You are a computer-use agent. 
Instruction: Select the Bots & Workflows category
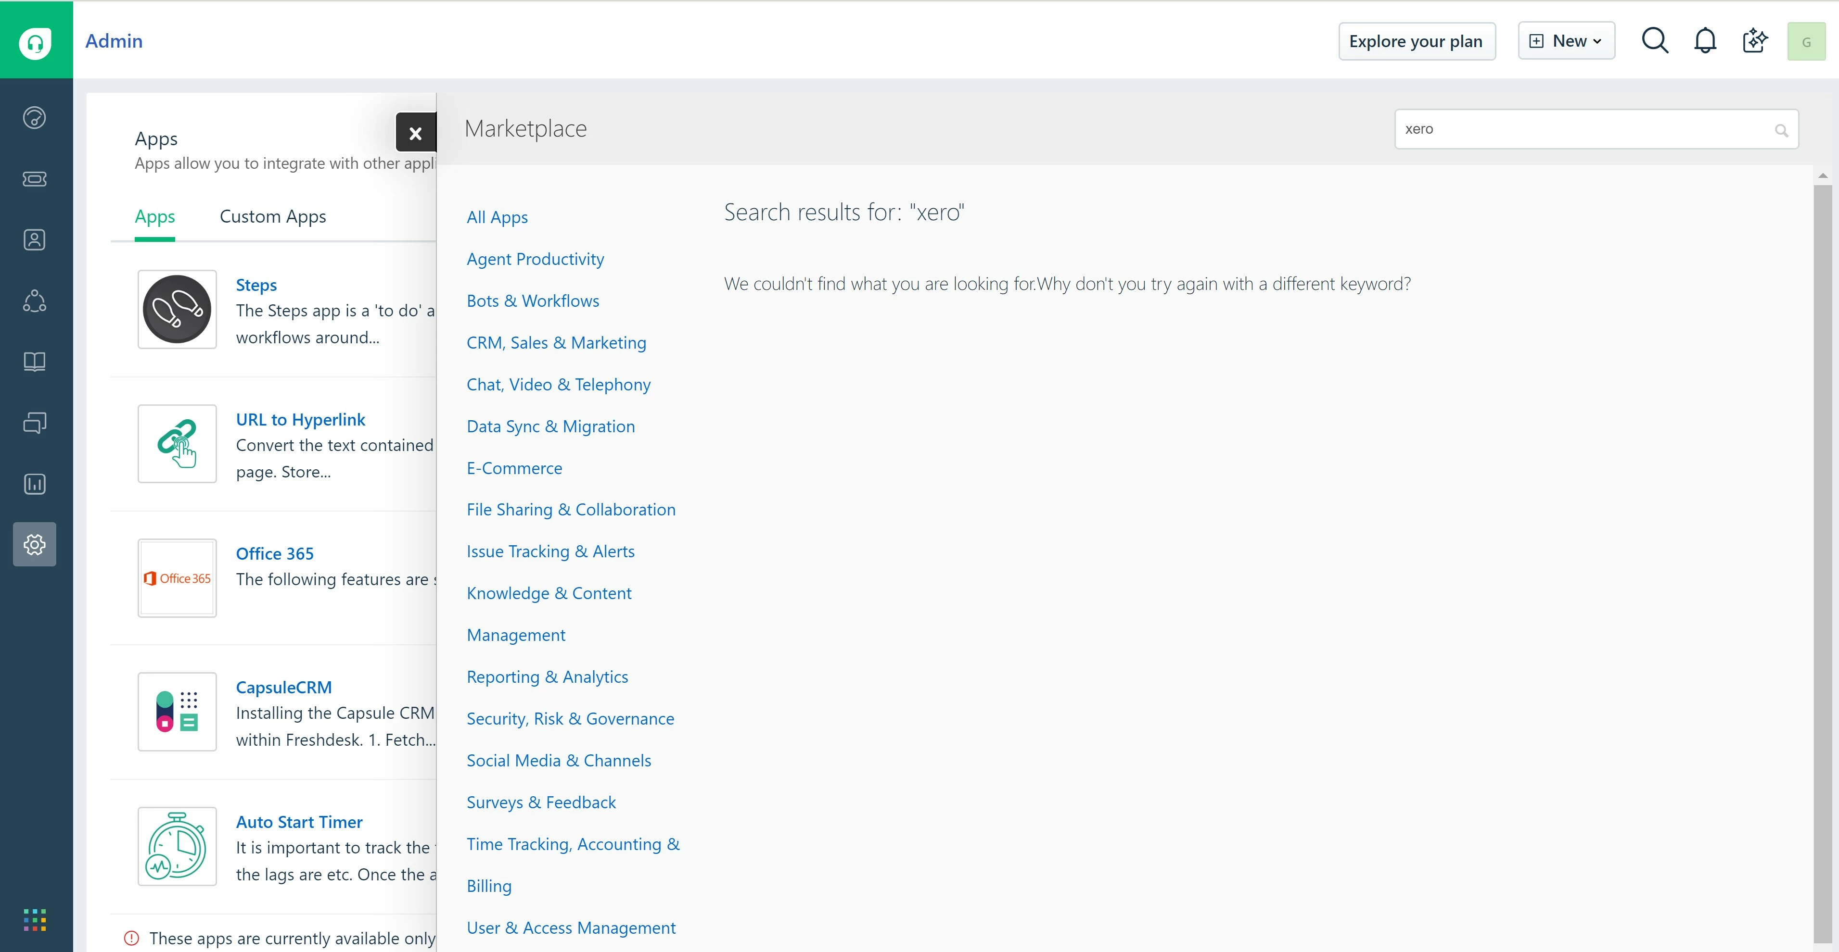tap(533, 301)
